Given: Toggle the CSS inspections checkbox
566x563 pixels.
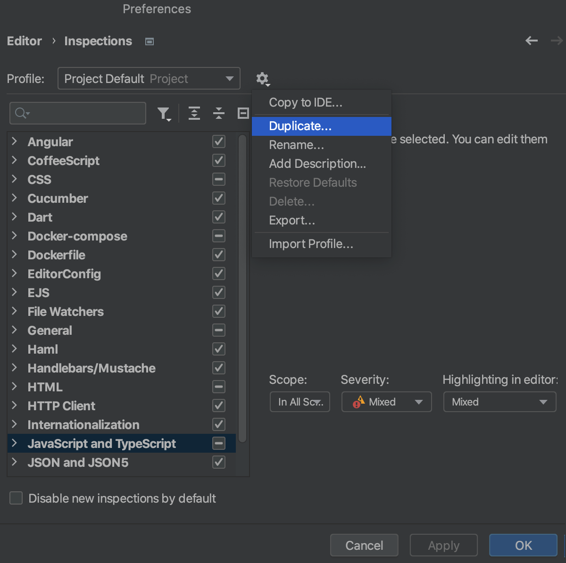Looking at the screenshot, I should click(218, 179).
